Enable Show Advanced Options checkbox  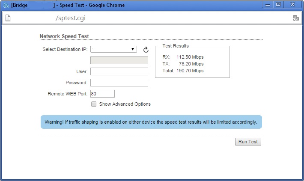[94, 104]
